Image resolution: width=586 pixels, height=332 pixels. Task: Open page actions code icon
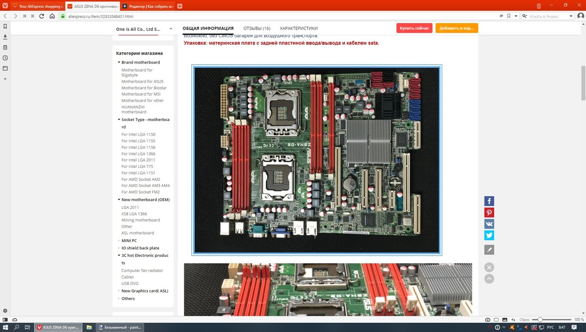click(x=513, y=319)
